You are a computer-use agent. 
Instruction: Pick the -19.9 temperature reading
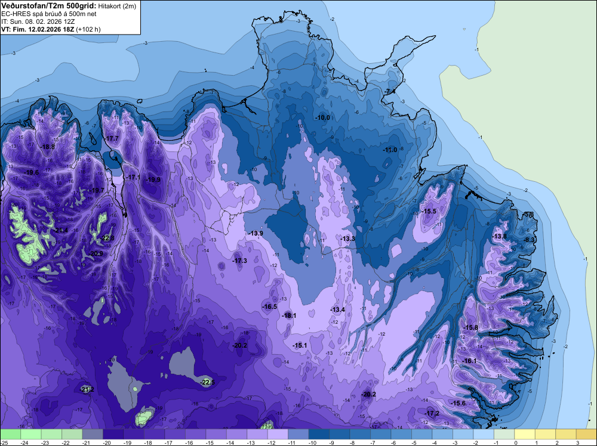pyautogui.click(x=153, y=179)
